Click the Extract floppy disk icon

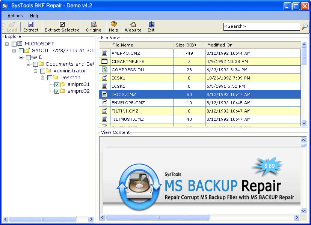(31, 24)
